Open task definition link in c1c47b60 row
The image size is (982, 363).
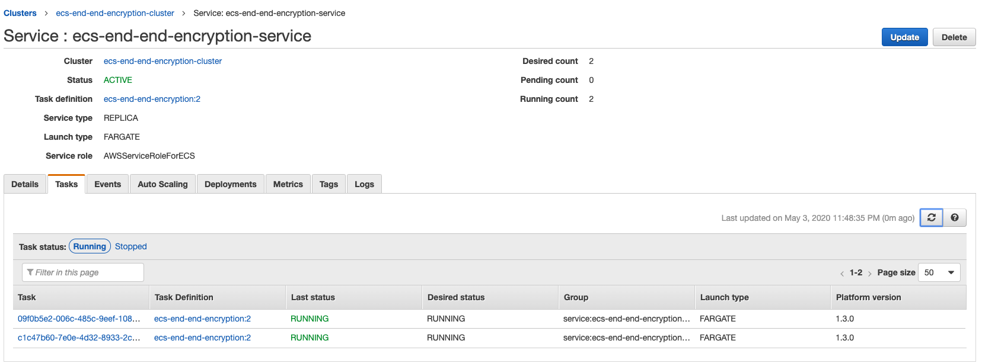pyautogui.click(x=202, y=338)
